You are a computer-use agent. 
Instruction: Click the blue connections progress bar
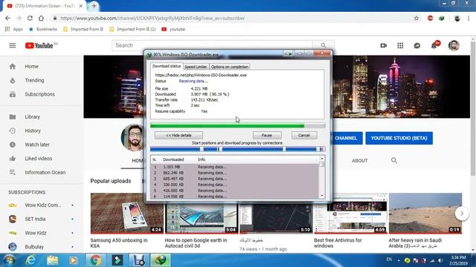[238, 149]
